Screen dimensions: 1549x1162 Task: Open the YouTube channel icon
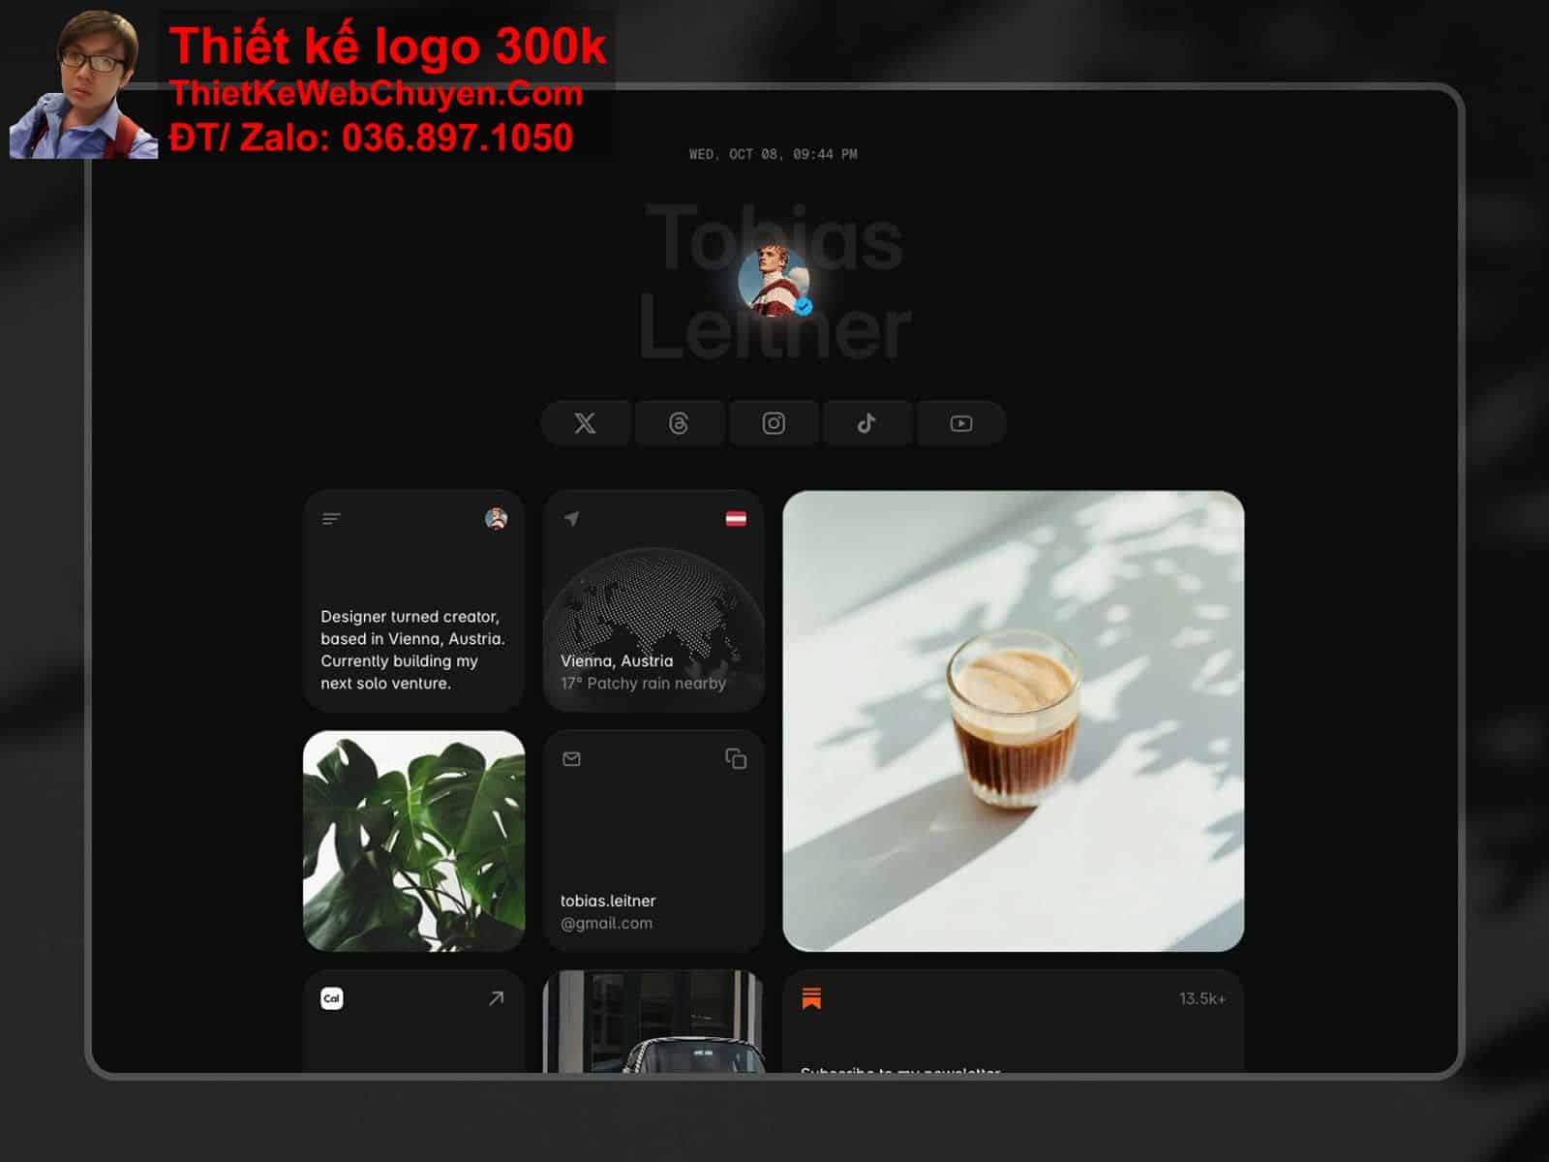point(960,423)
